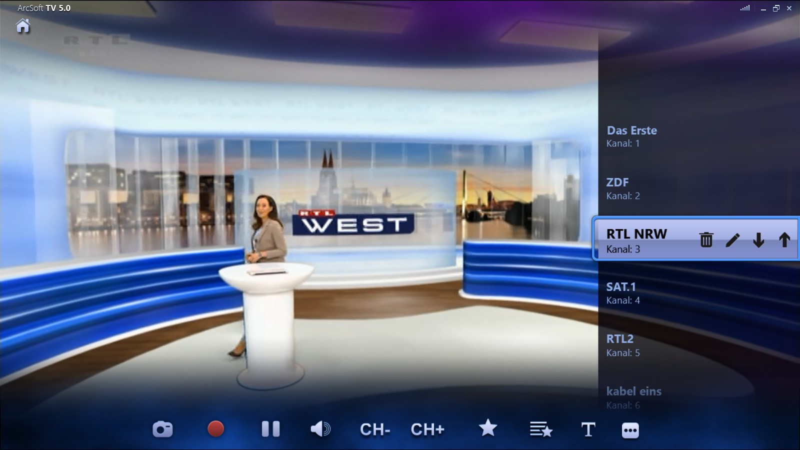Viewport: 800px width, 450px height.
Task: Take a snapshot with the camera icon
Action: pyautogui.click(x=162, y=429)
